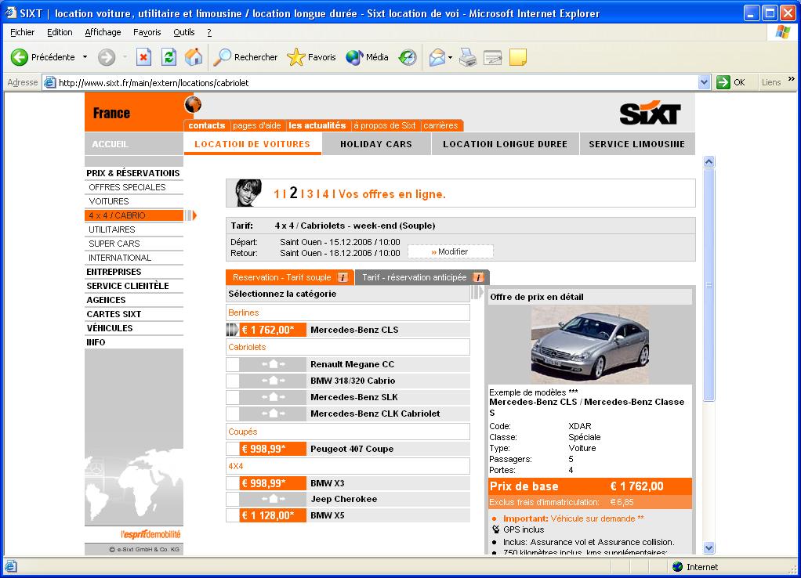Image resolution: width=801 pixels, height=578 pixels.
Task: Click the orange globe icon beside France
Action: (193, 104)
